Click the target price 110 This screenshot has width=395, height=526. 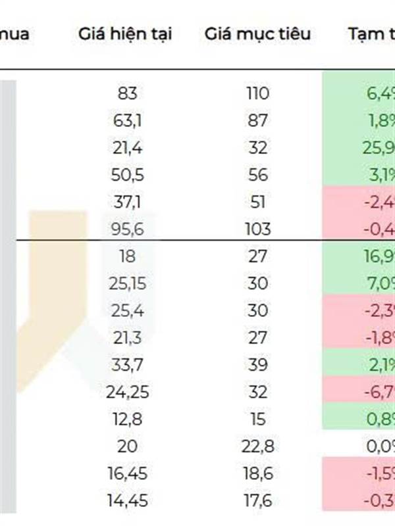click(x=258, y=93)
